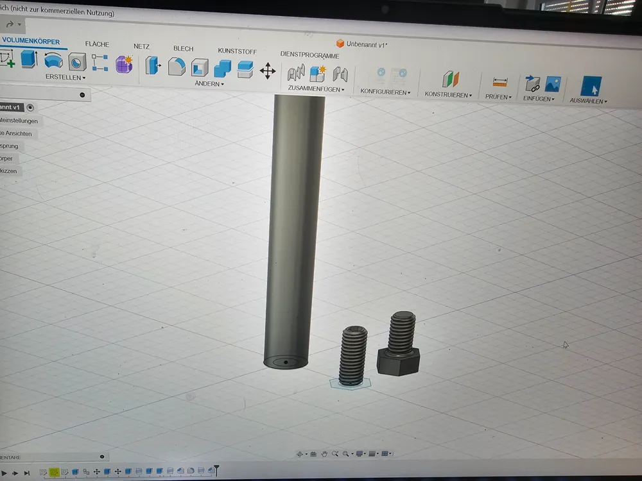Switch to the DIENSTPROGRAMME tab
The width and height of the screenshot is (642, 481).
tap(310, 55)
